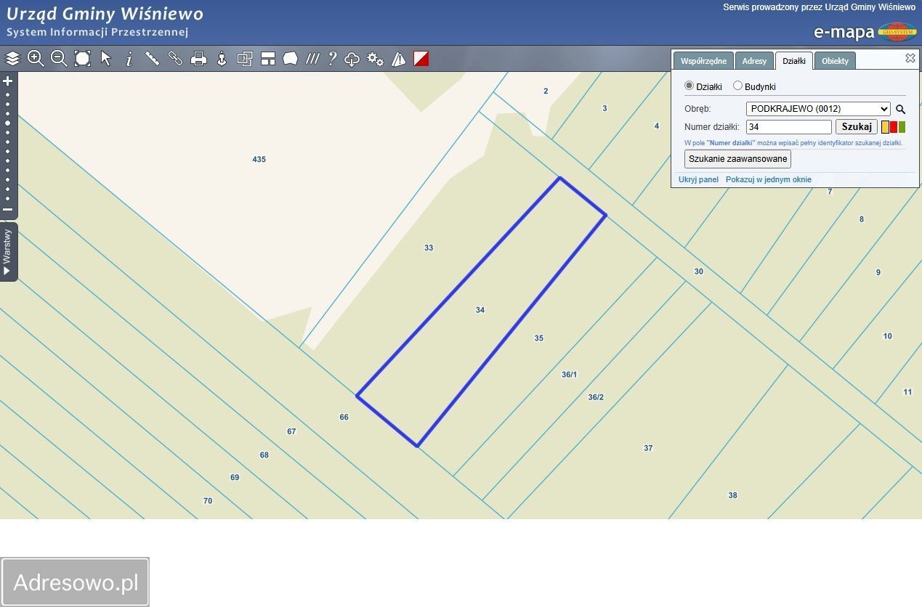Pick the green highlight color swatch
This screenshot has width=922, height=607.
[902, 127]
